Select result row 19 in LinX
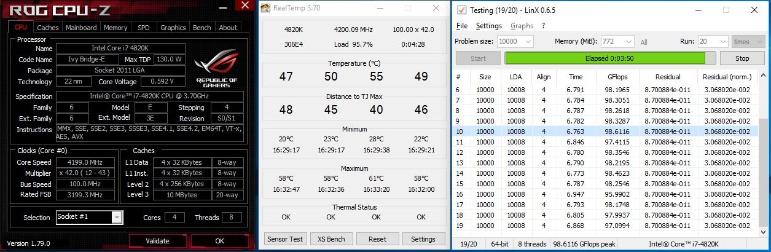Screen dimensions: 771x252 606,226
